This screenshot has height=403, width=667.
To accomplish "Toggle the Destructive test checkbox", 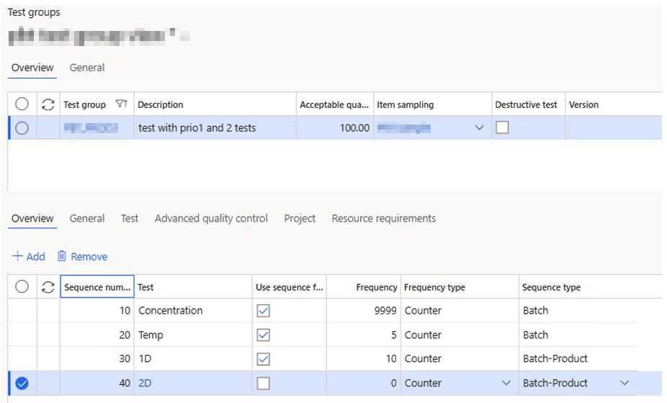I will click(502, 127).
